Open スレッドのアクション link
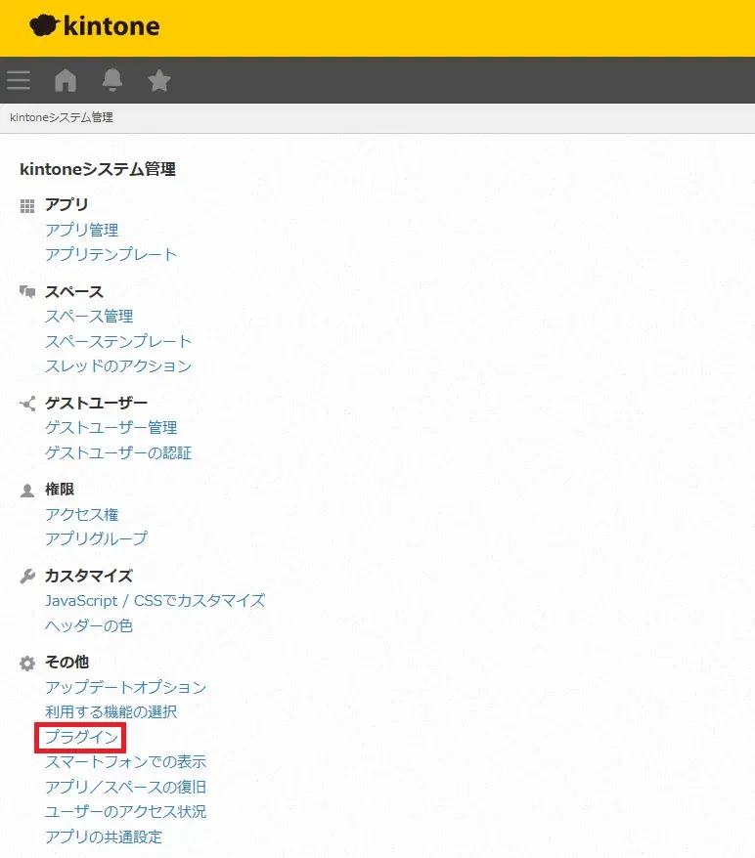The height and width of the screenshot is (858, 755). 118,366
